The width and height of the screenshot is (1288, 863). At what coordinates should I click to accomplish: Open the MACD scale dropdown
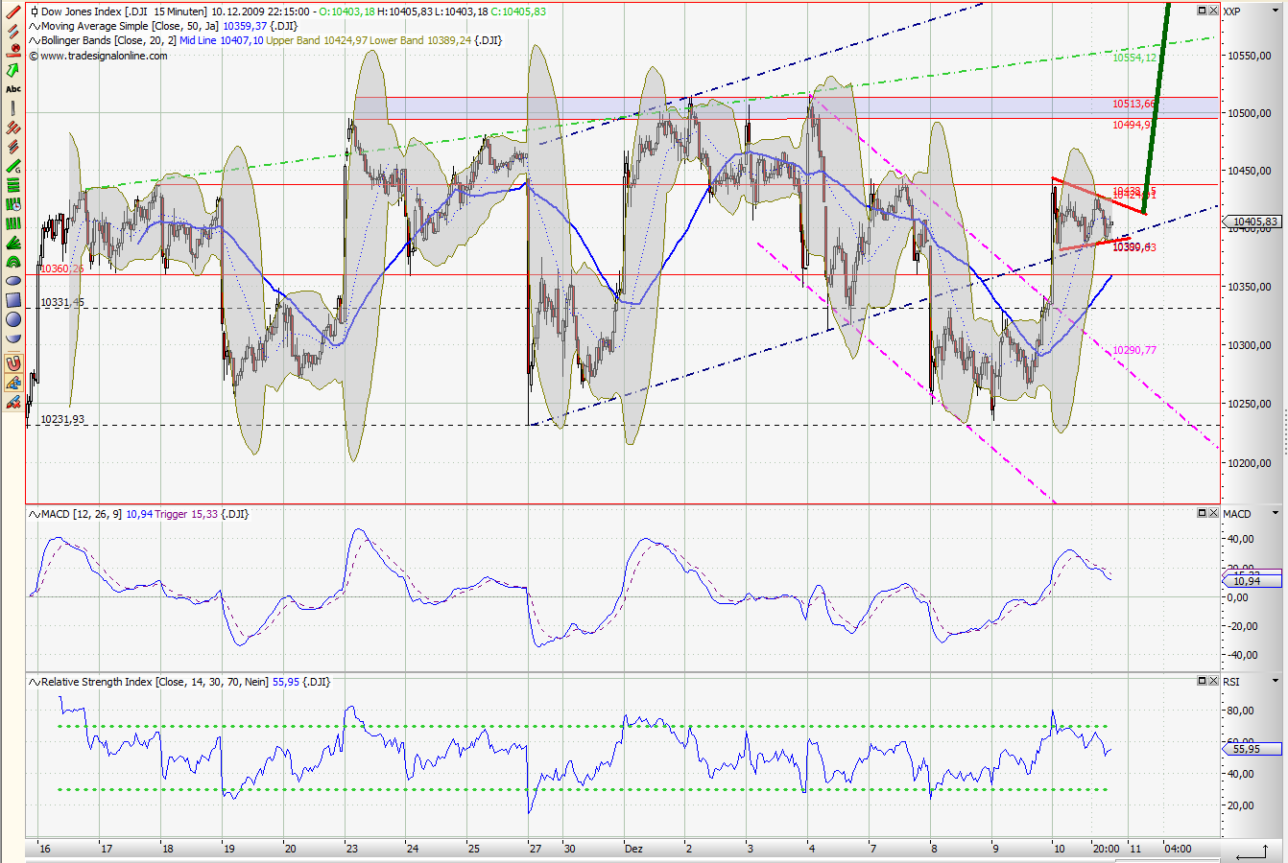[x=1276, y=514]
